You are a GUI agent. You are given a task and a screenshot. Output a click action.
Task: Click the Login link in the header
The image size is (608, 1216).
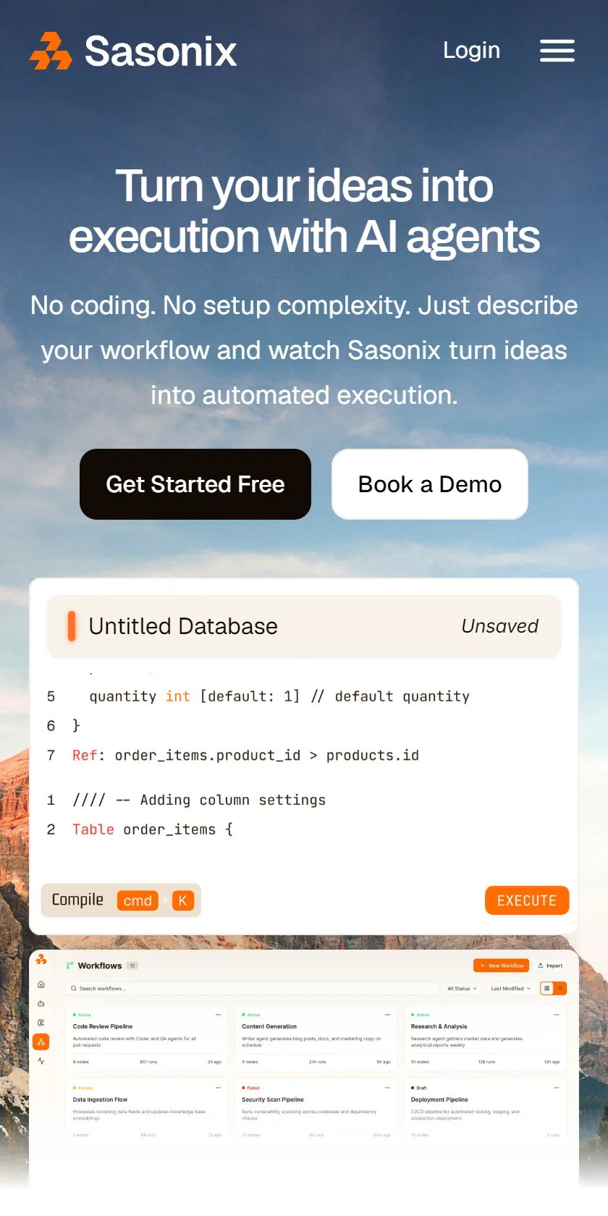coord(471,50)
